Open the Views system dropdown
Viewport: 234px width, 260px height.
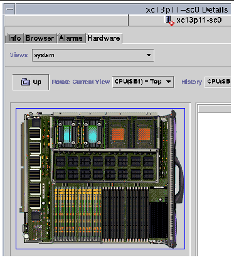[93, 55]
